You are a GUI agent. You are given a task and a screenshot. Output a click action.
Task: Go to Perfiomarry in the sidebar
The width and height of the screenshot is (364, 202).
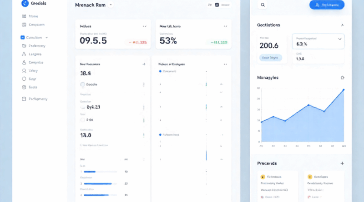tap(38, 99)
